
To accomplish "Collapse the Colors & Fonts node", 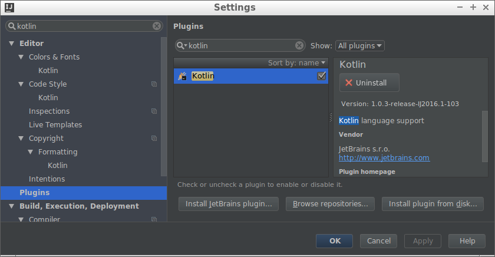I will (21, 57).
